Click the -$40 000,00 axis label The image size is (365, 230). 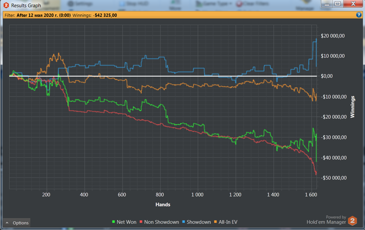(334, 158)
